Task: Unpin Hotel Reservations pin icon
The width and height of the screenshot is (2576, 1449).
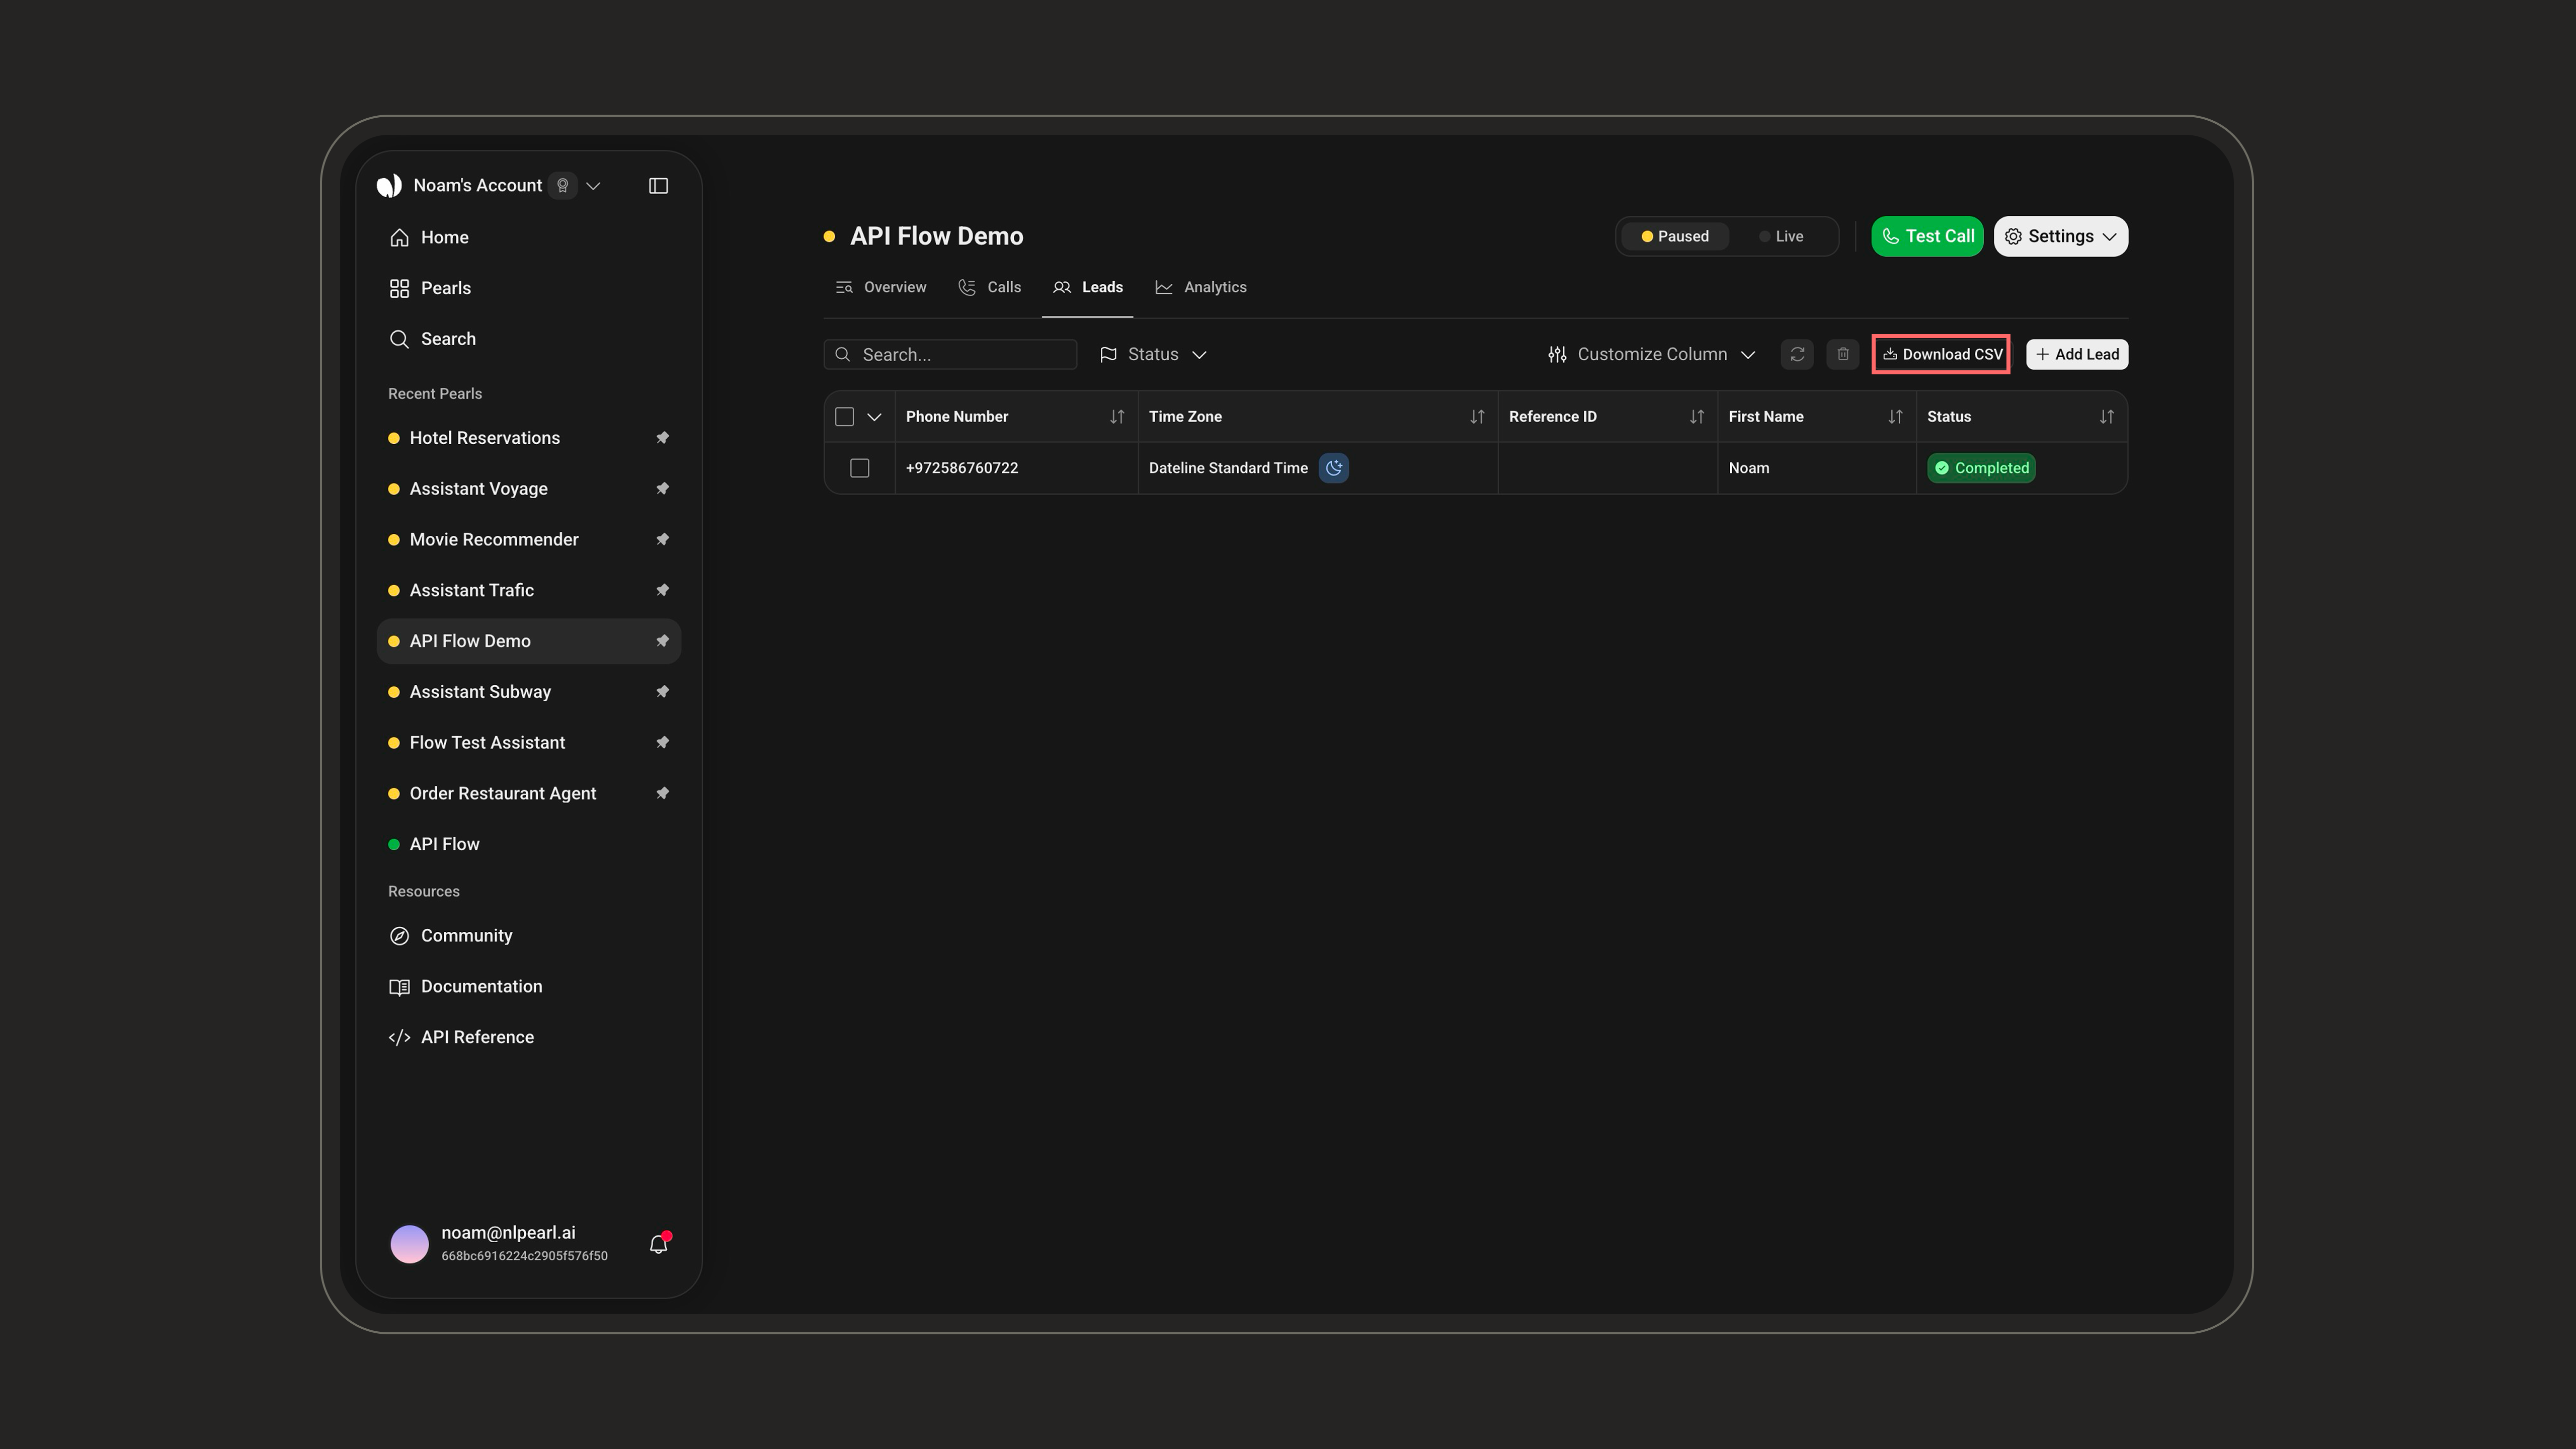Action: click(x=662, y=438)
